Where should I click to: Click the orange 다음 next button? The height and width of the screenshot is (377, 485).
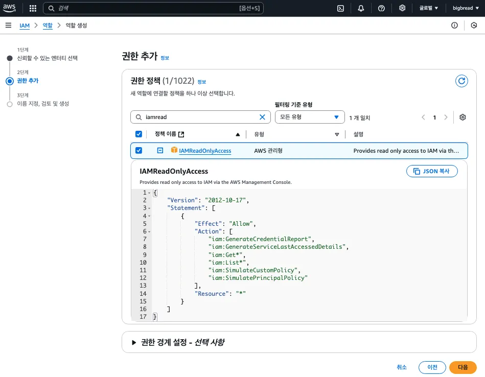(463, 367)
